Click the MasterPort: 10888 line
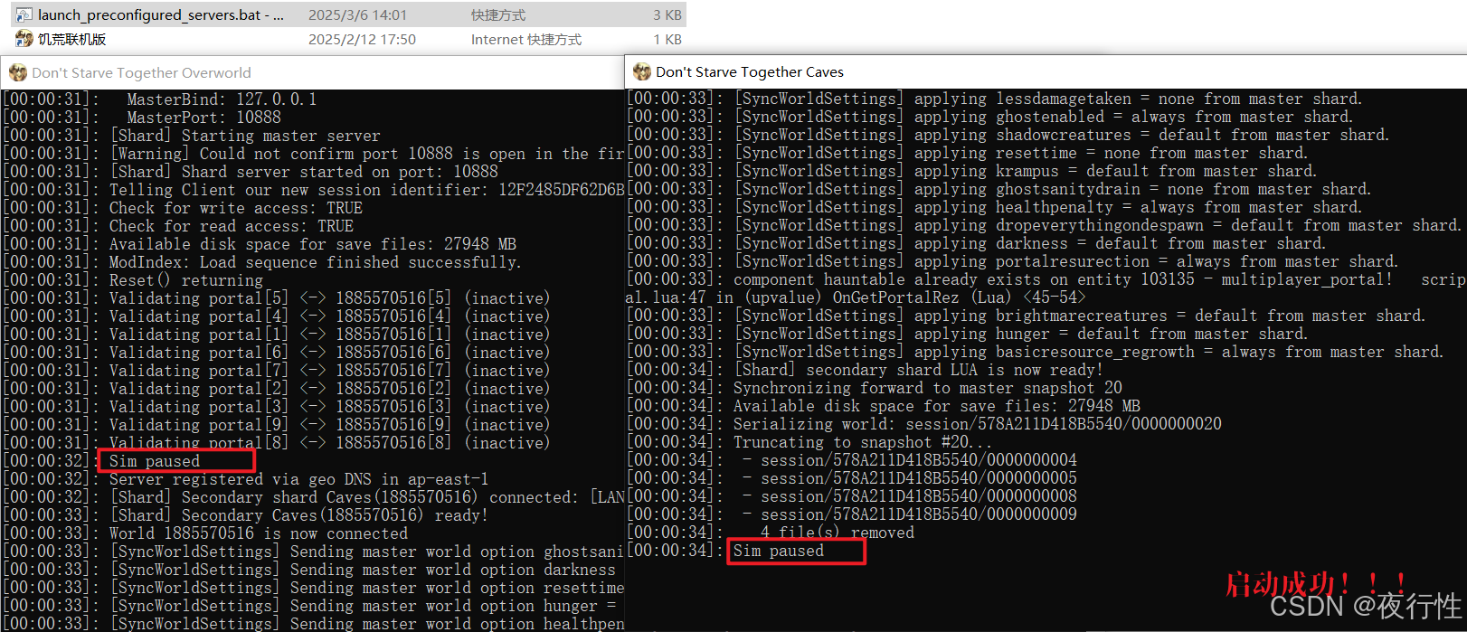 coord(142,118)
